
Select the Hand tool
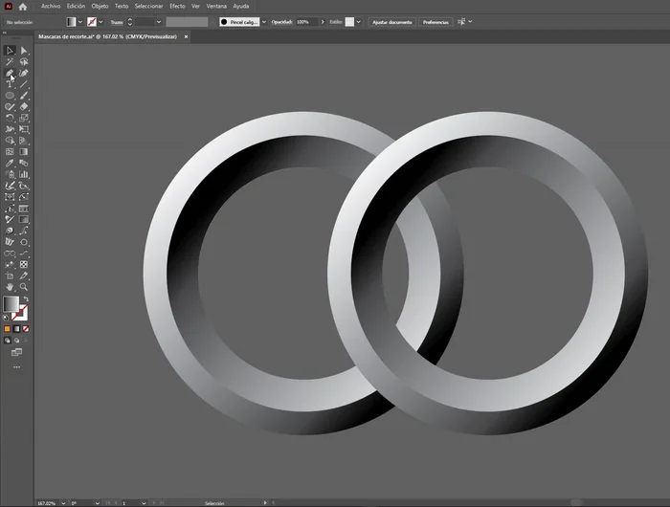(x=10, y=286)
